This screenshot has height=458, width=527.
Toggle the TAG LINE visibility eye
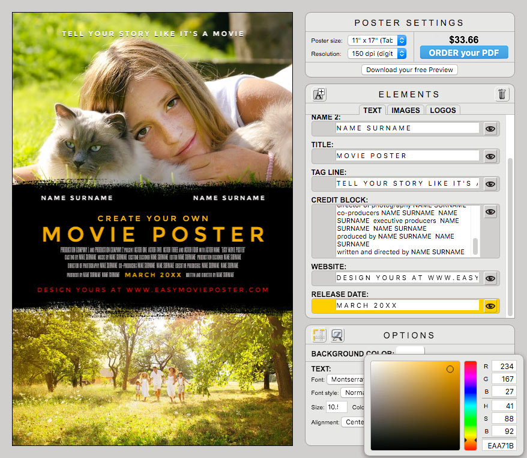tap(490, 184)
